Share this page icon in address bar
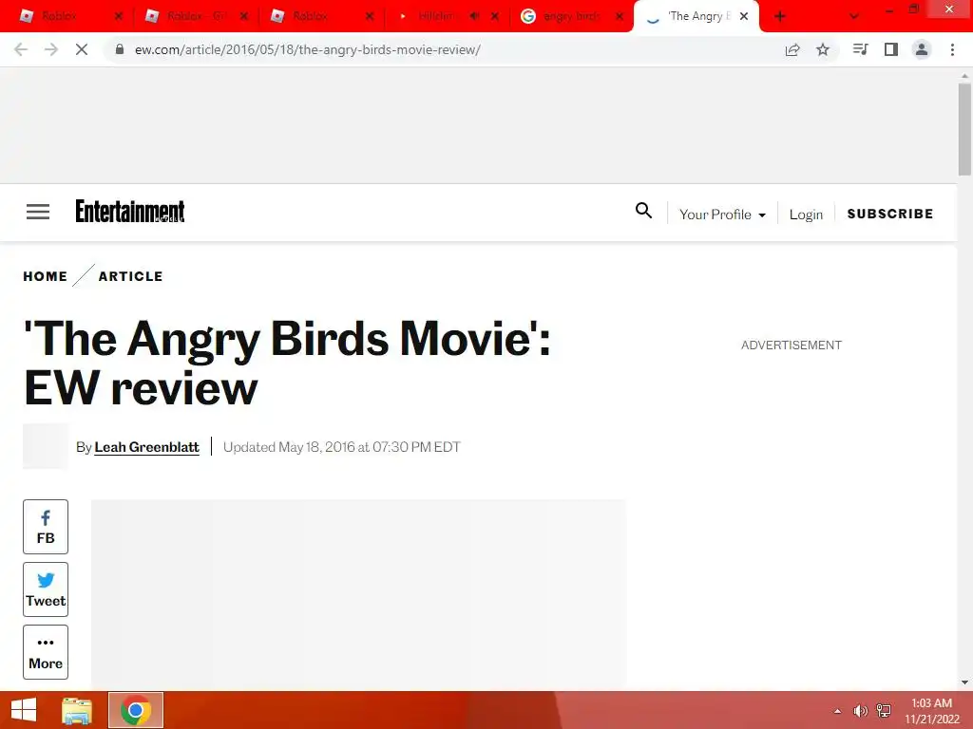Viewport: 973px width, 729px height. pyautogui.click(x=792, y=49)
